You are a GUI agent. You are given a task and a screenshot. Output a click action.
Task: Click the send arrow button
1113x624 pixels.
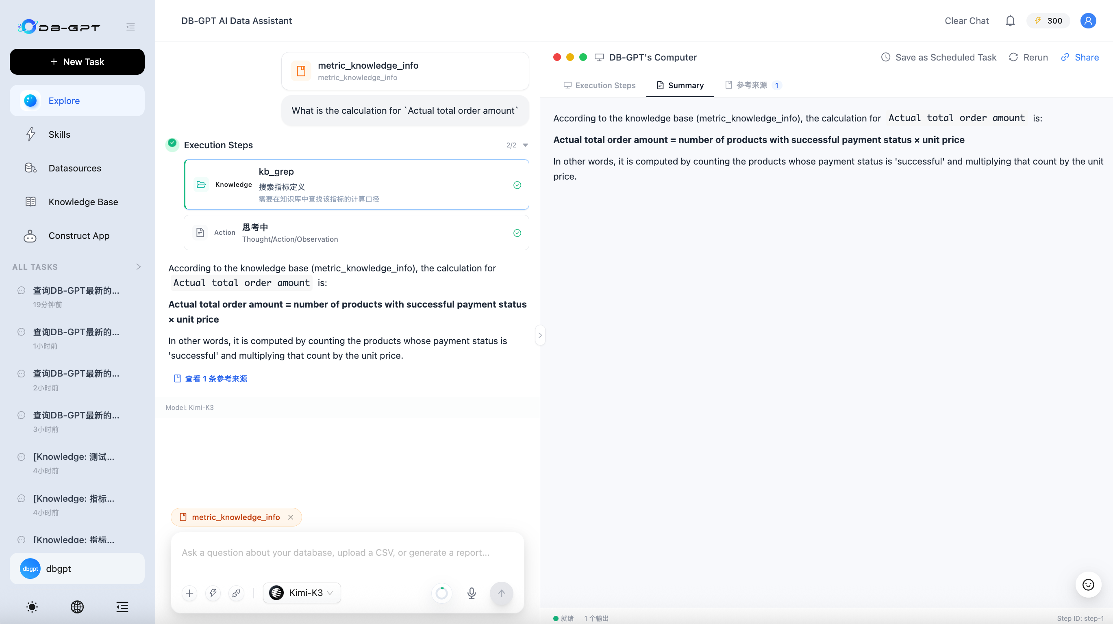501,593
